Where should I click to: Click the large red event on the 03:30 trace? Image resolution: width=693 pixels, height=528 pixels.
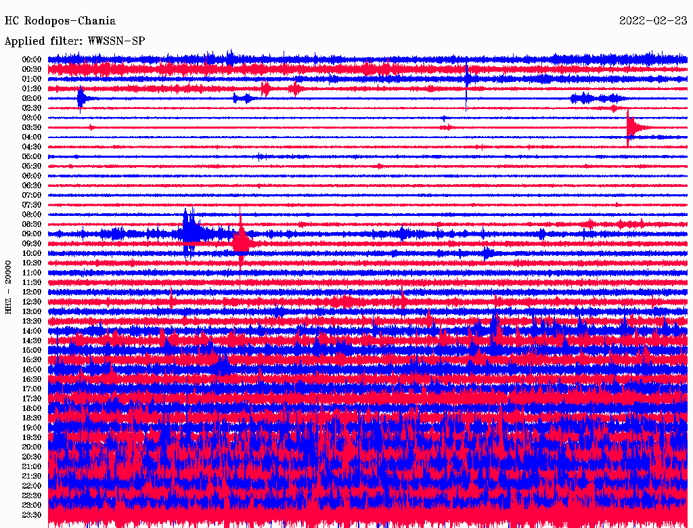(x=632, y=127)
